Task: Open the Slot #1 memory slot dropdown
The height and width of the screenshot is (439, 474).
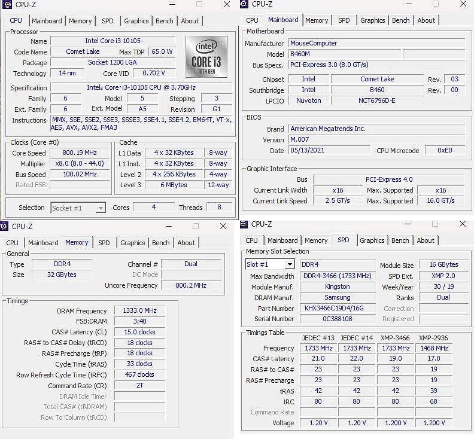Action: [x=270, y=264]
